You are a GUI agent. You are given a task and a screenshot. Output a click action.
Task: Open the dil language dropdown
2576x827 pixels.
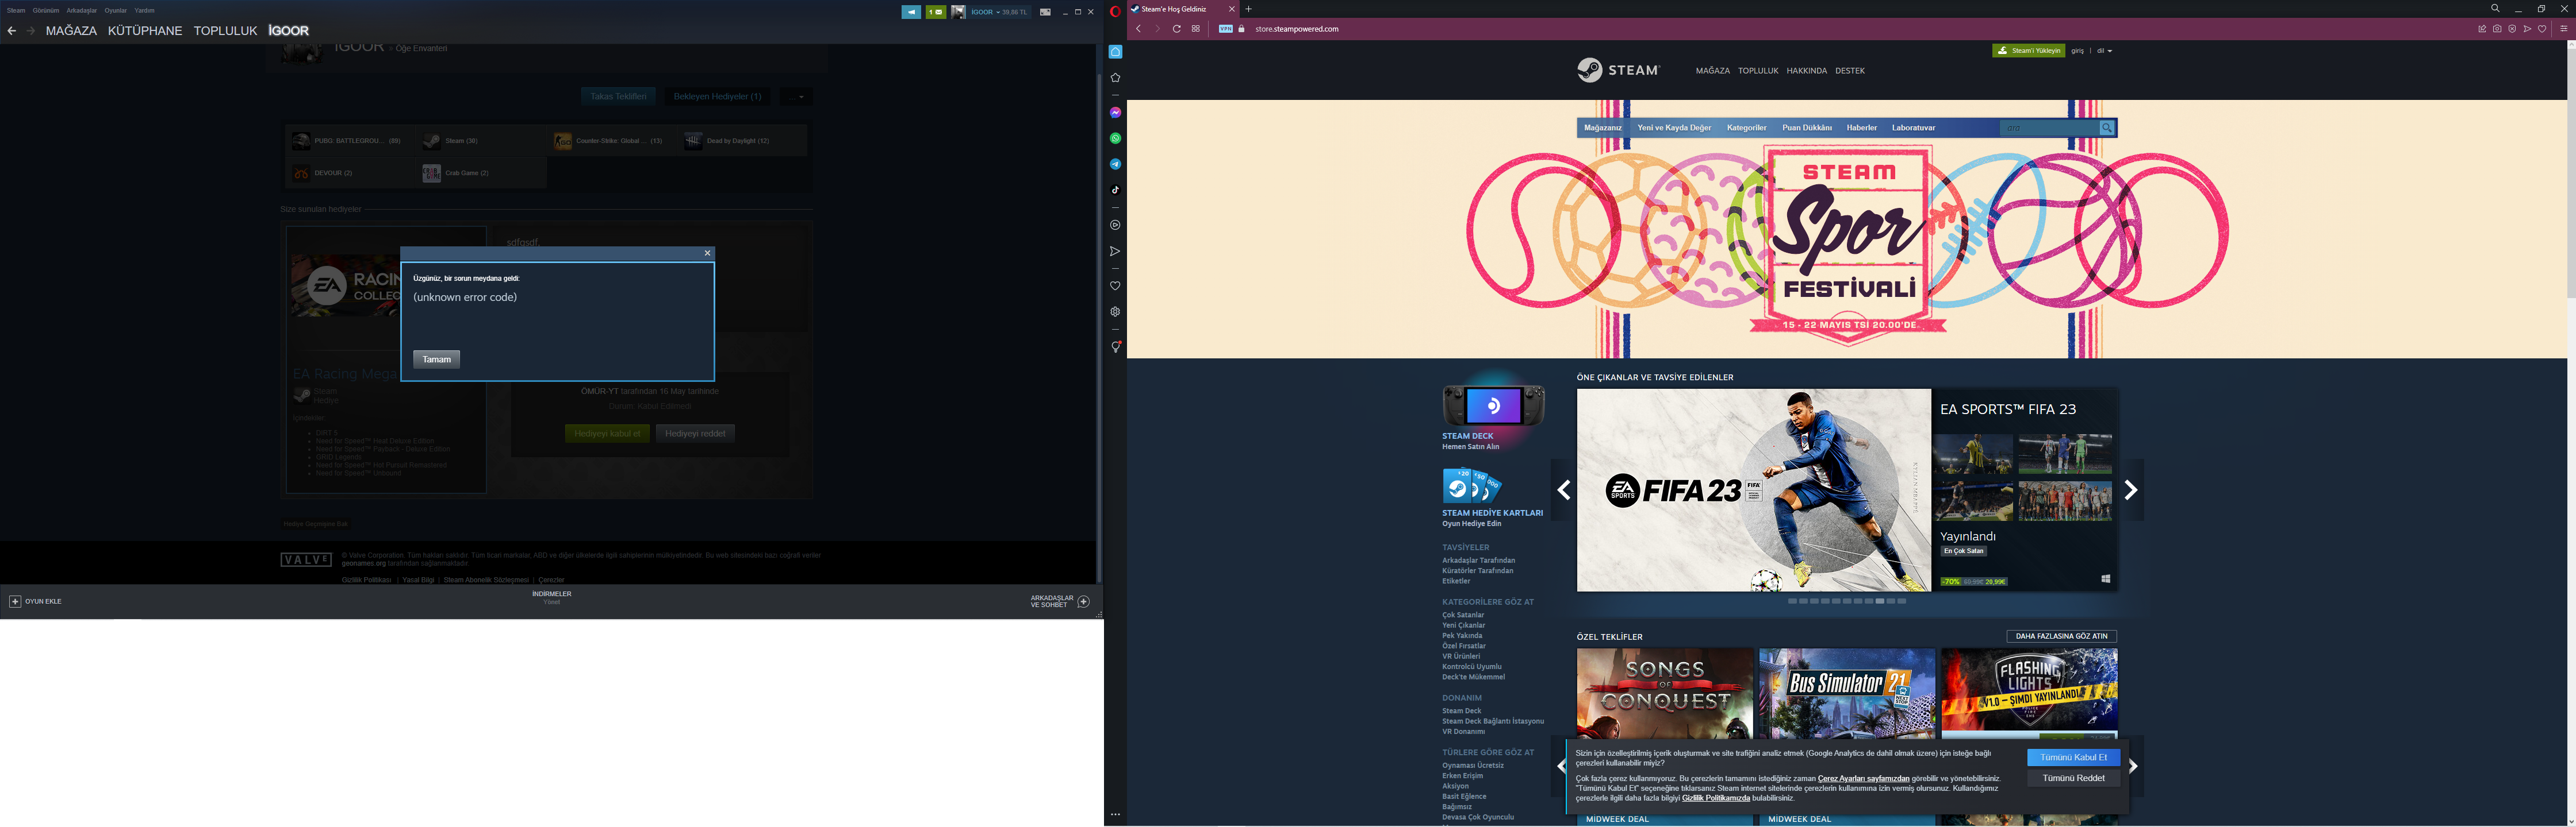click(x=2104, y=51)
